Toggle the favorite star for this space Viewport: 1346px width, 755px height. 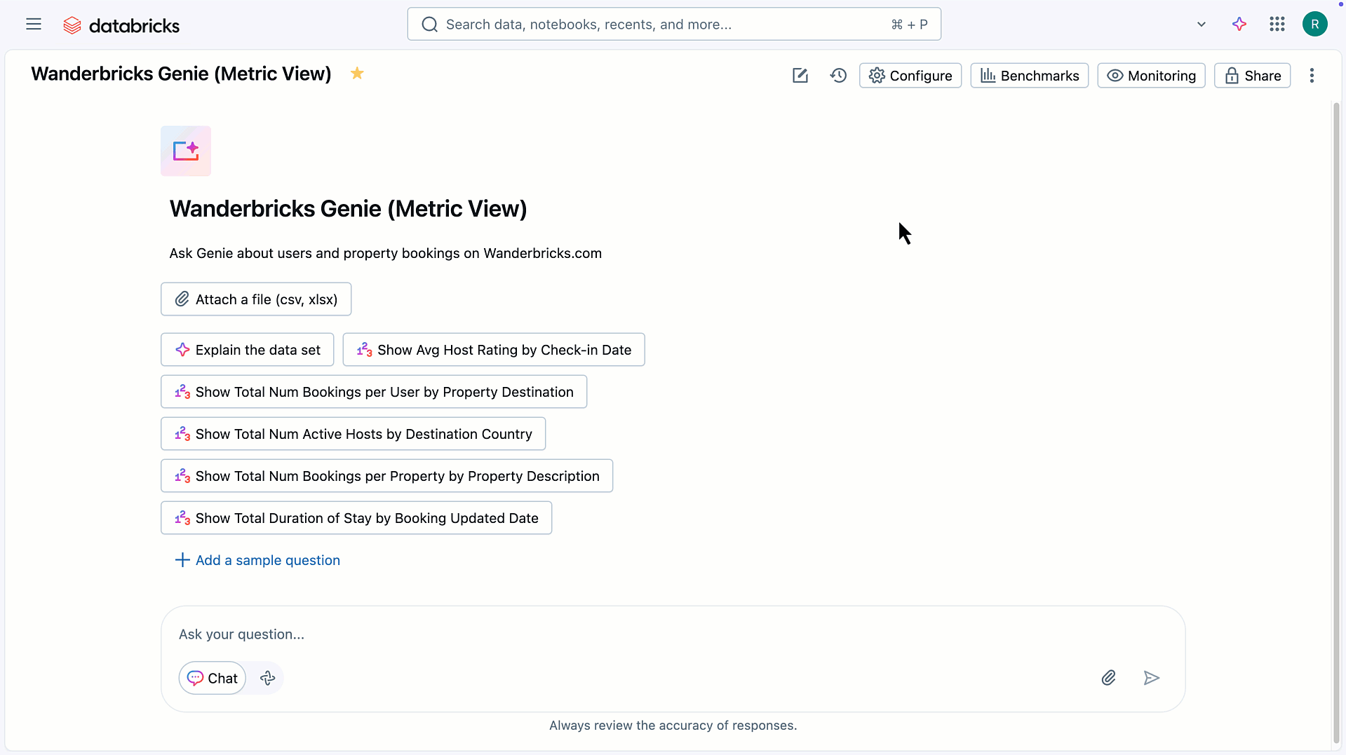click(x=357, y=74)
